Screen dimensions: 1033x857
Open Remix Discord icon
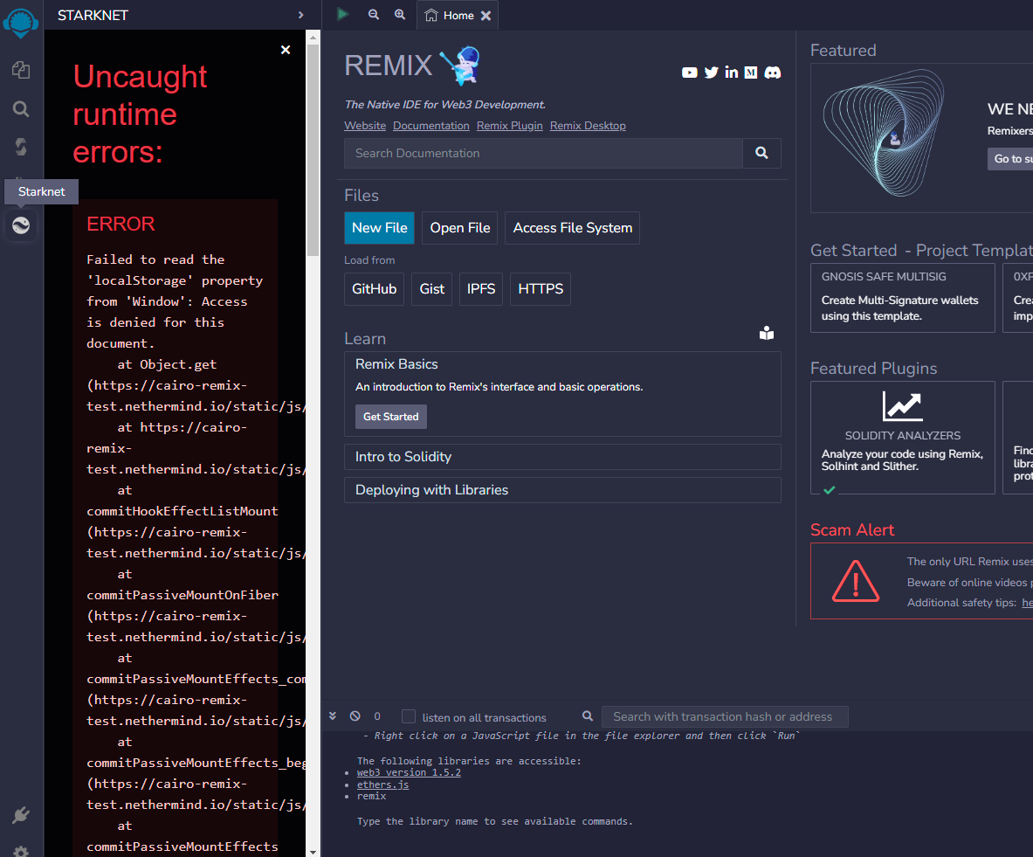click(773, 73)
